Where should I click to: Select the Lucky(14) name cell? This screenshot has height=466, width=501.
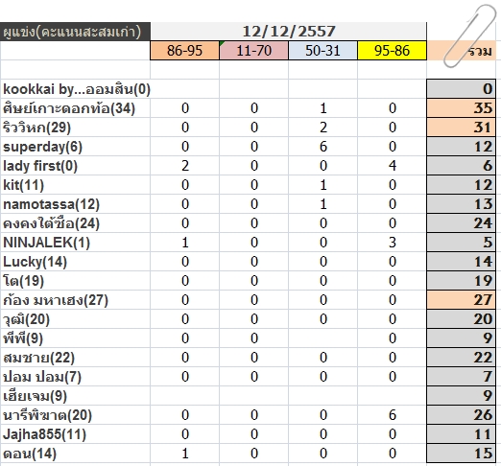pyautogui.click(x=75, y=262)
